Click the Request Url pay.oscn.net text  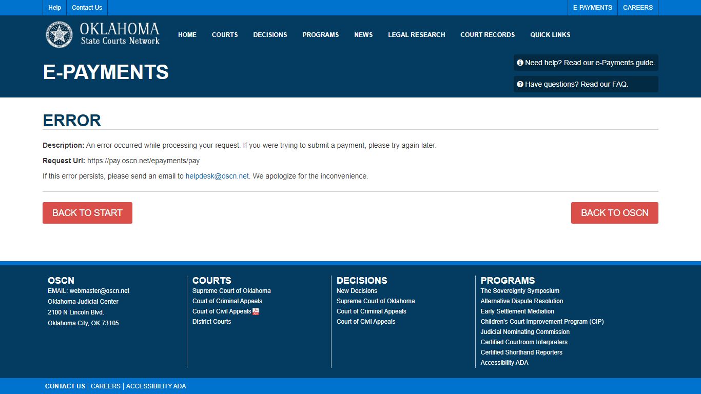point(143,161)
